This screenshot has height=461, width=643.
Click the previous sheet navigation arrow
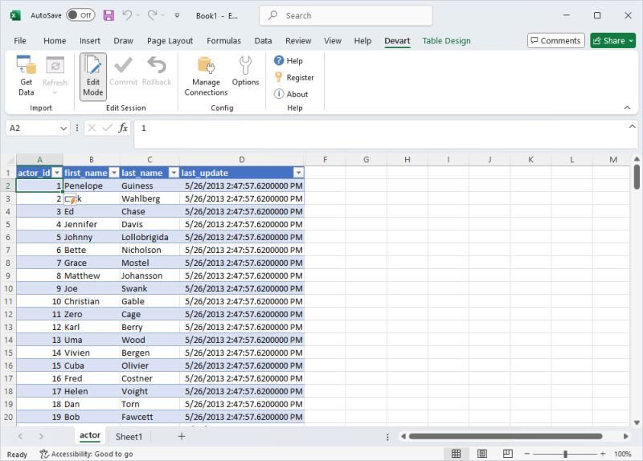pyautogui.click(x=21, y=437)
